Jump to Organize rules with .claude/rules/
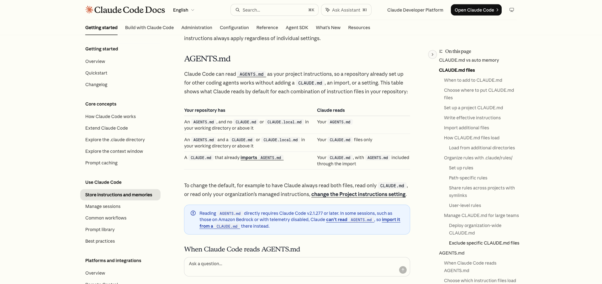 click(x=478, y=158)
